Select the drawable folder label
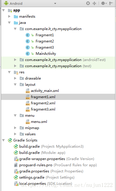This screenshot has width=116, height=191. click(33, 78)
